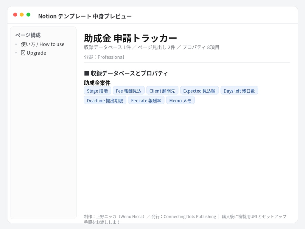
Task: Select the Fee 報酬見込 property tag
Action: coord(129,91)
